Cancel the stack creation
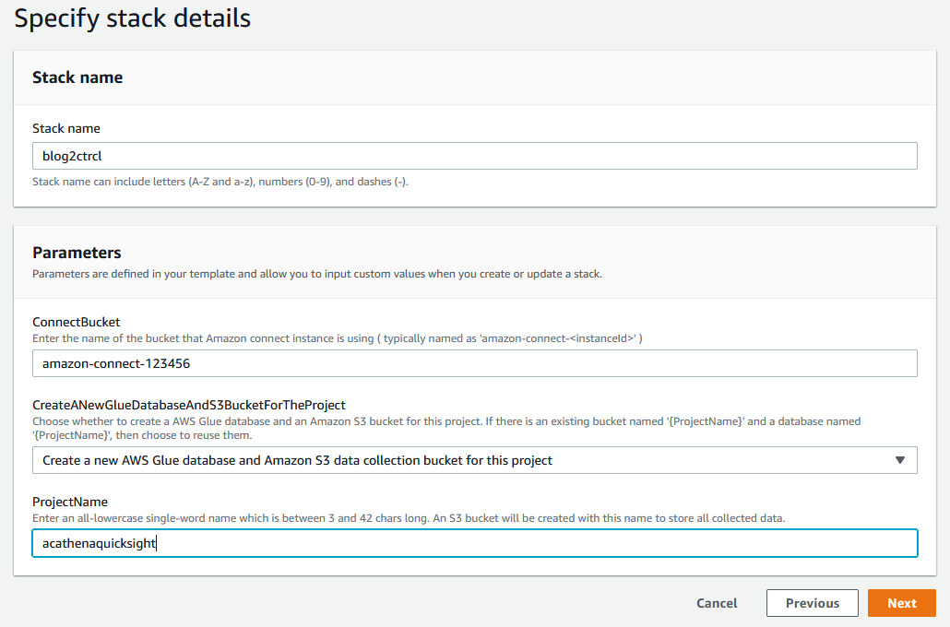950x627 pixels. 717,603
